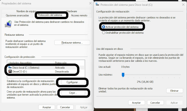Image resolution: width=187 pixels, height=111 pixels.
Task: Open the Opciones avanzadas tab
Action: pos(17,15)
